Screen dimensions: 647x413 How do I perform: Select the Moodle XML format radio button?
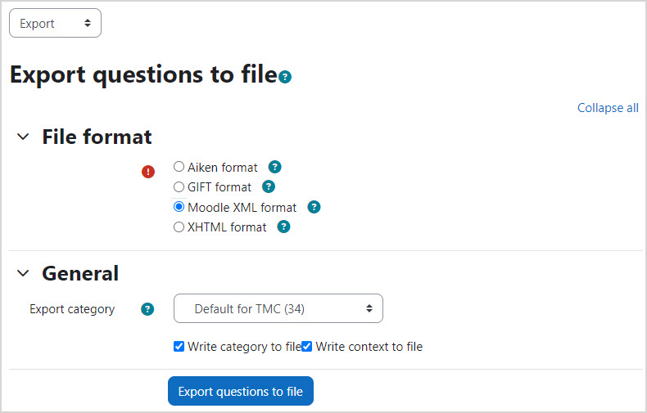(179, 207)
